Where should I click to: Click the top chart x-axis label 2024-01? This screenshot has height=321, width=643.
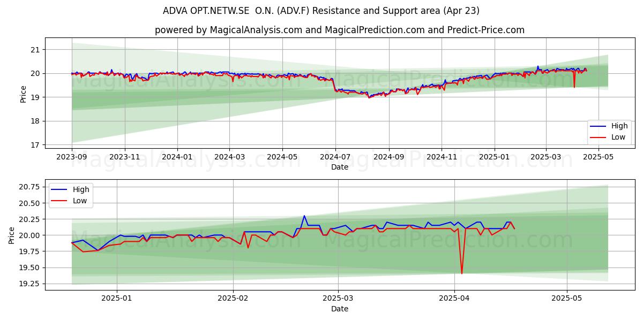pos(177,157)
